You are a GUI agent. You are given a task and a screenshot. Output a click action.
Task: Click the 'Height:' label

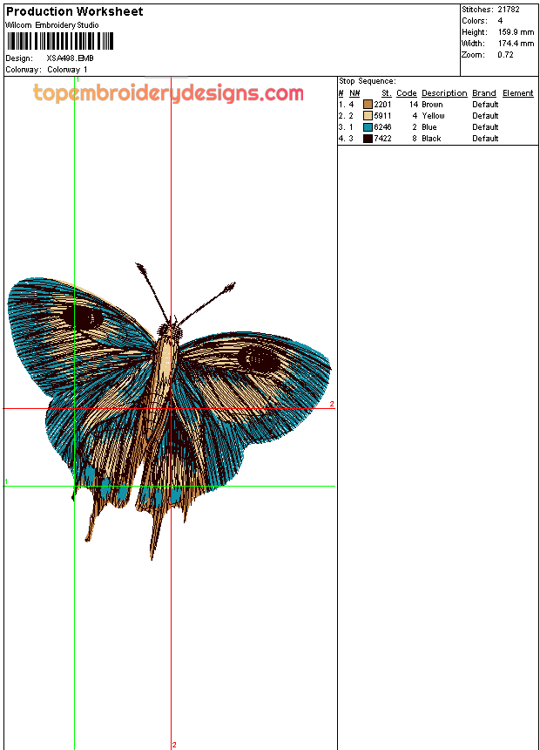(475, 32)
